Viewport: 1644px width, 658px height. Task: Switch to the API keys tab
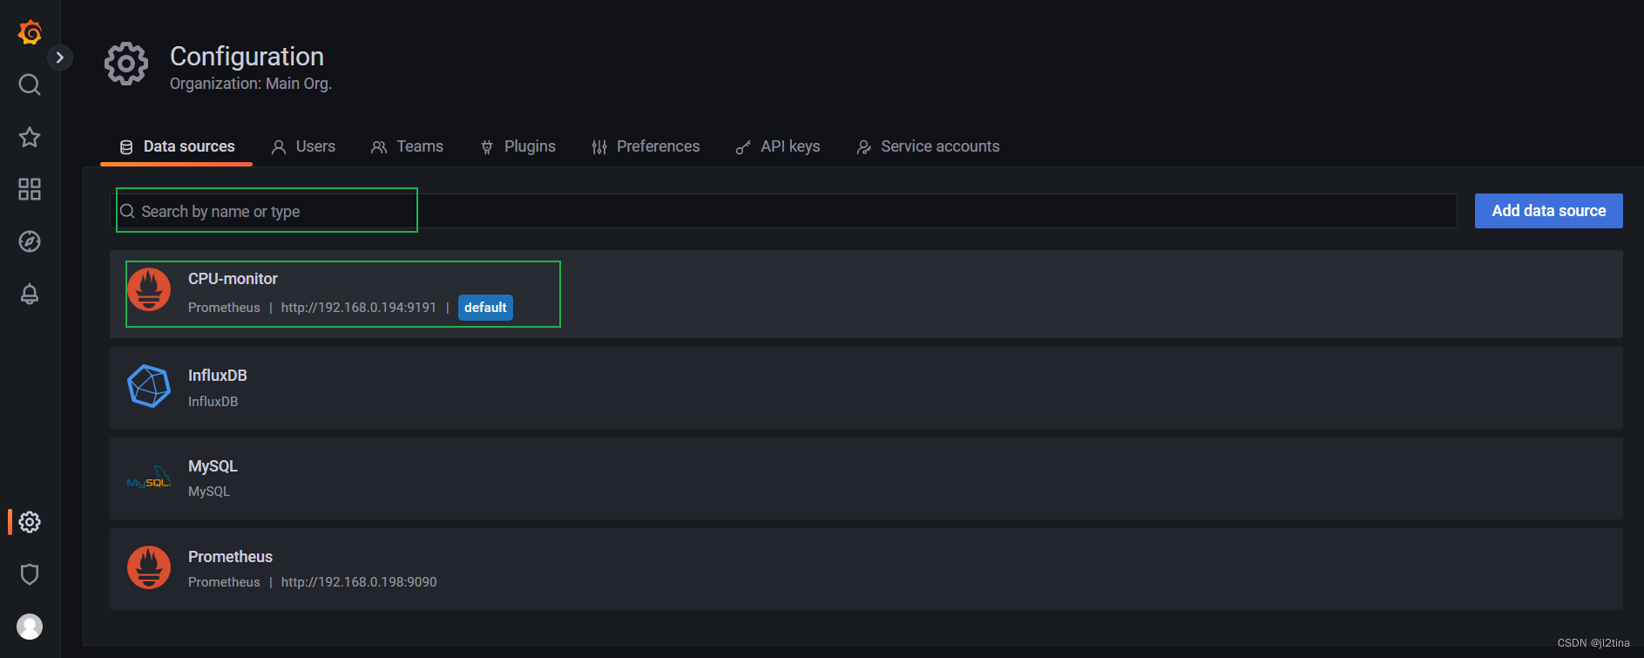[778, 146]
